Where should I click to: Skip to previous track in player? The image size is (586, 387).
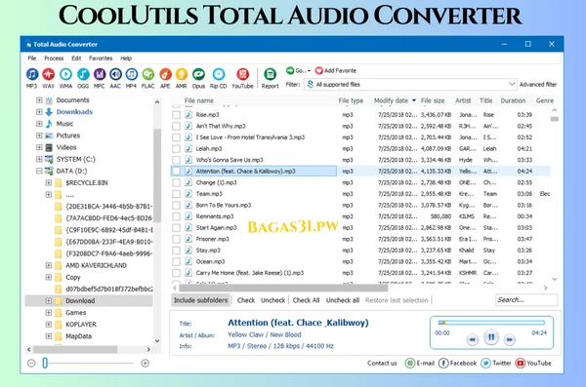pyautogui.click(x=473, y=339)
